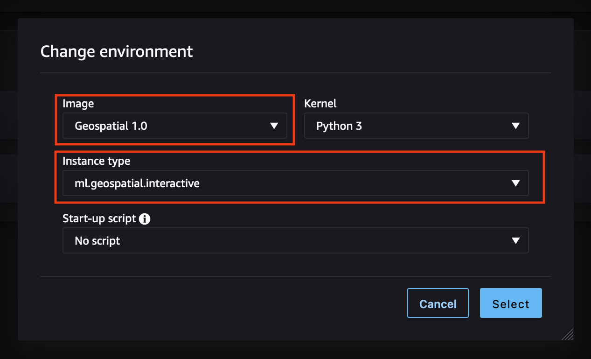Select the Python 3 kernel text
591x359 pixels.
339,126
